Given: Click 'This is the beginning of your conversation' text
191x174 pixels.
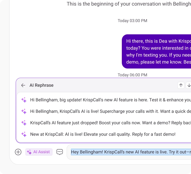Looking at the screenshot, I should (x=129, y=4).
